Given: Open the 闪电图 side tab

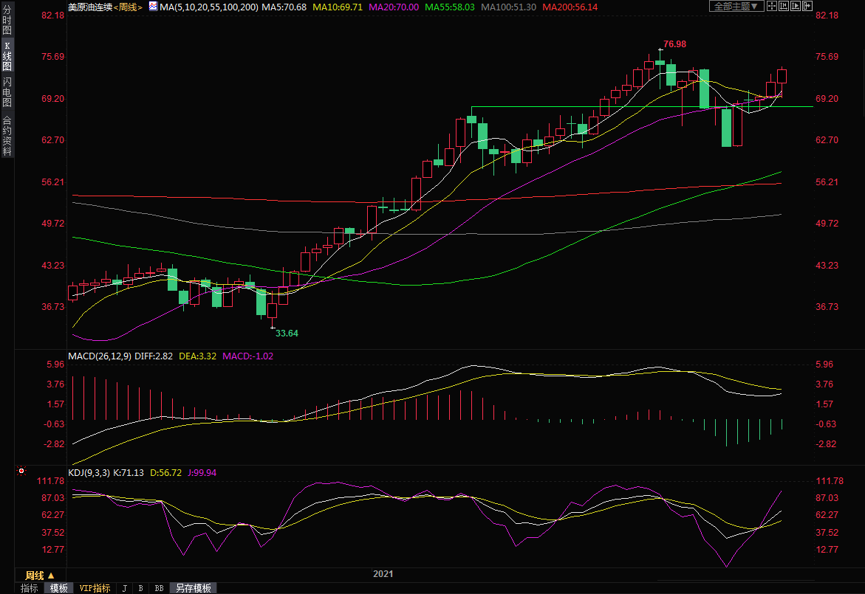Looking at the screenshot, I should 7,91.
